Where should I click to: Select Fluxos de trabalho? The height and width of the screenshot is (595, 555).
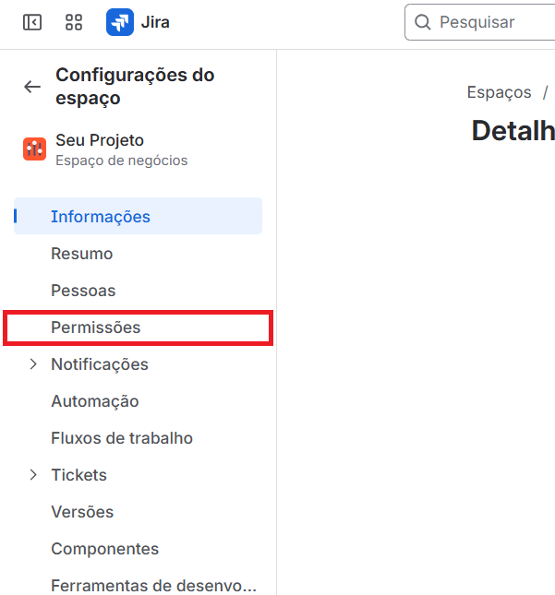point(122,438)
